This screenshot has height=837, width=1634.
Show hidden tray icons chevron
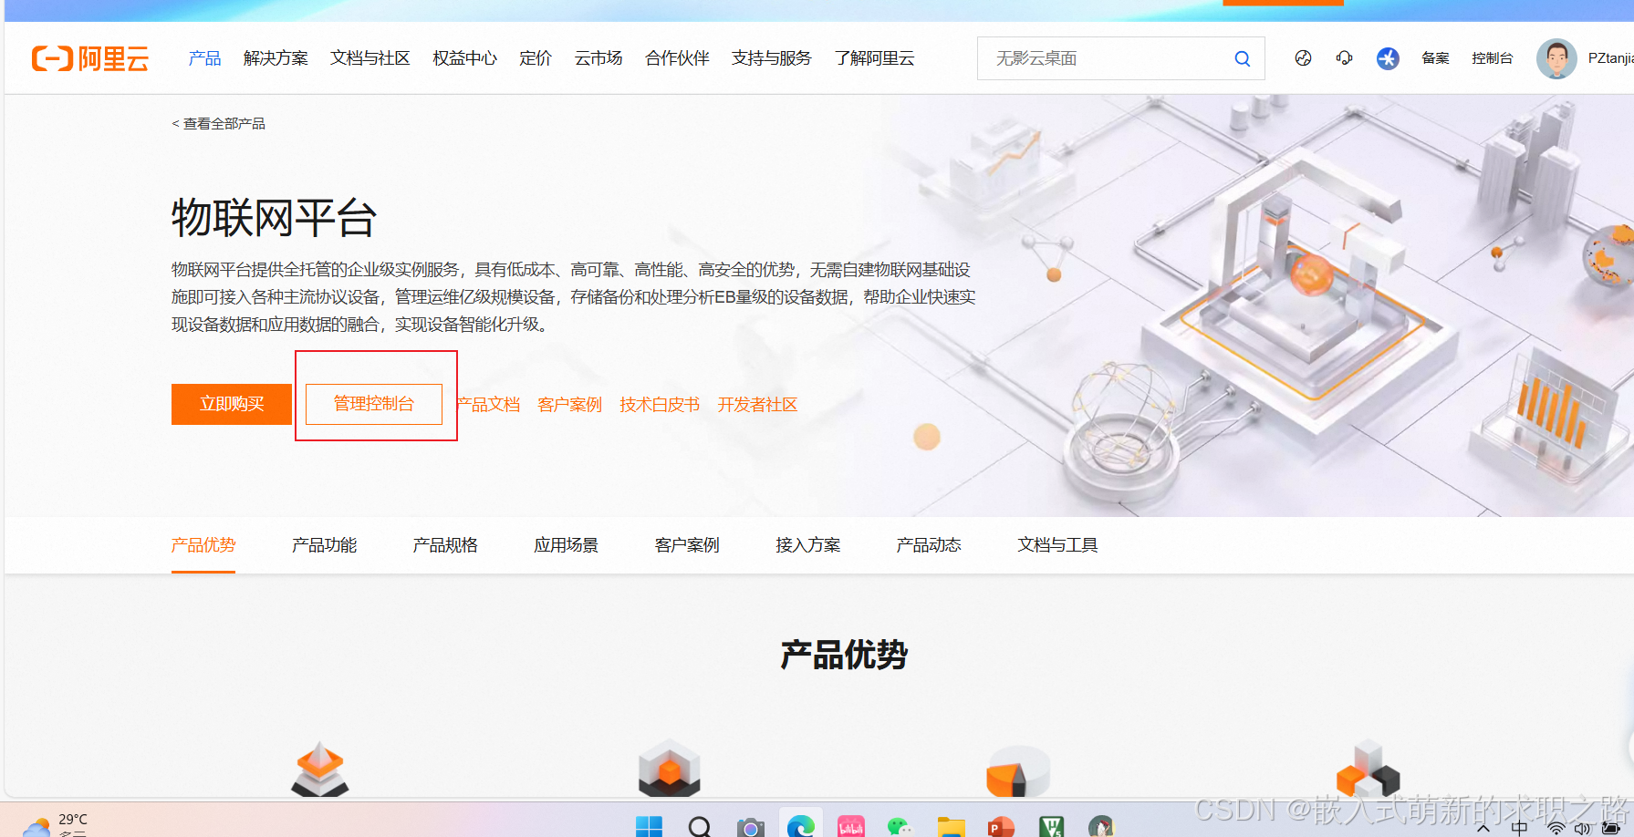pyautogui.click(x=1483, y=829)
